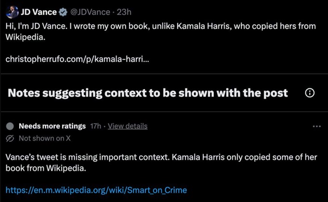Click the blue verified badge icon
This screenshot has height=202, width=328.
(x=63, y=12)
